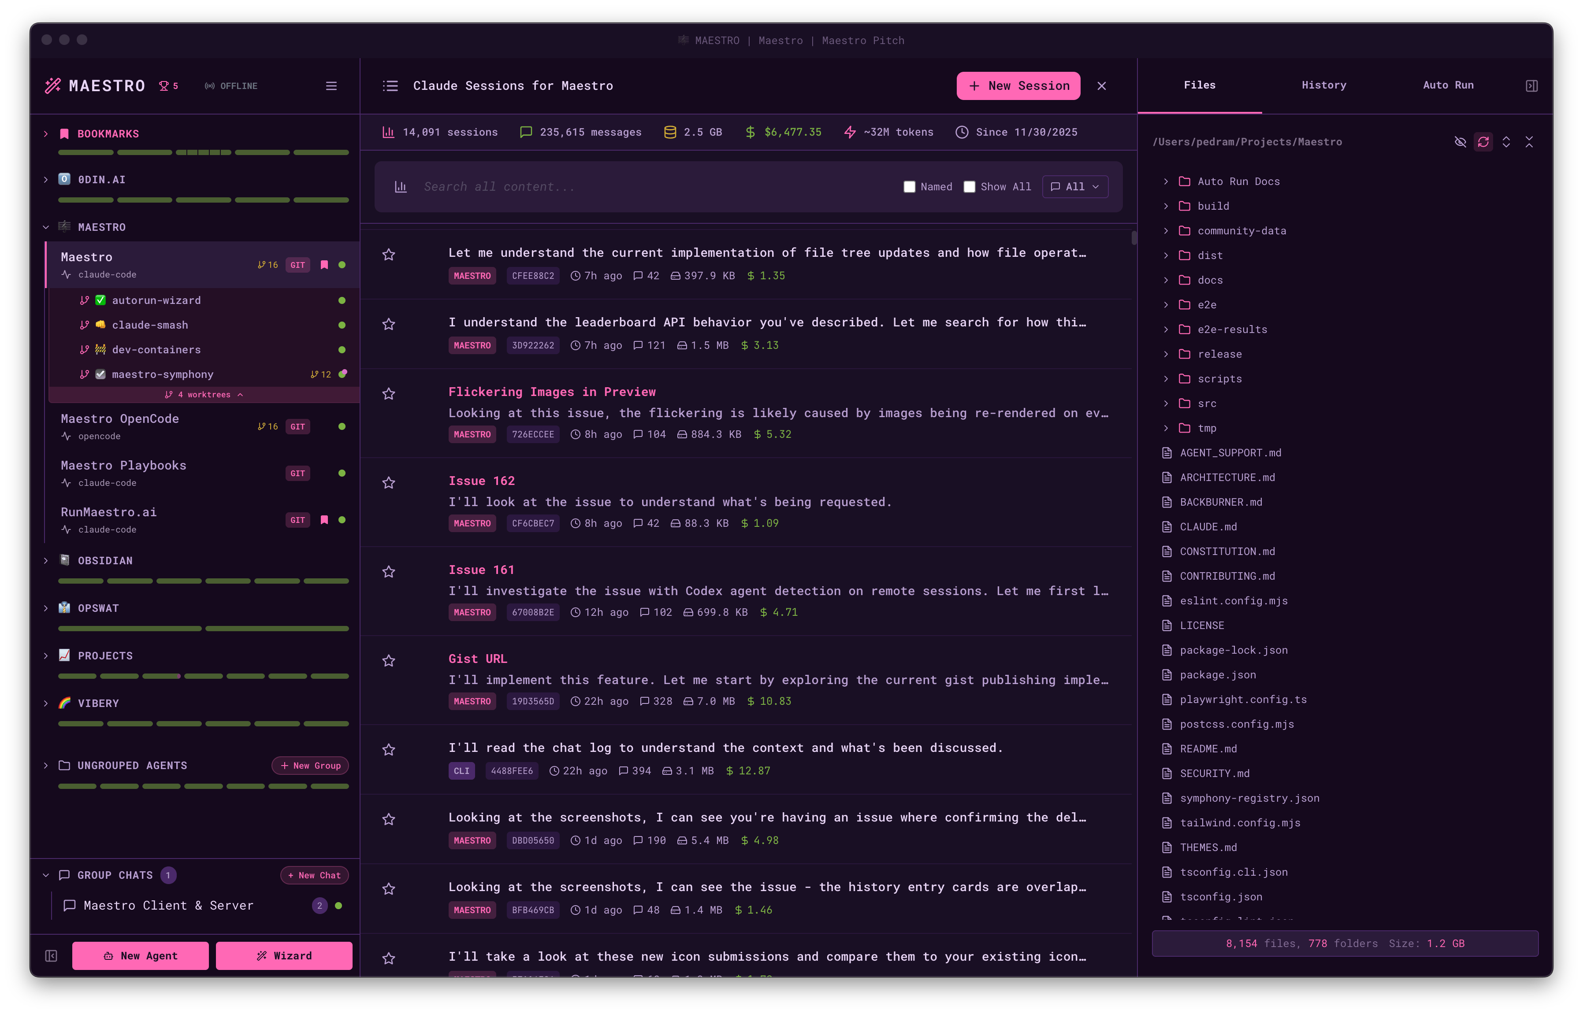Expand the VIBERY group
The width and height of the screenshot is (1583, 1014).
click(x=46, y=703)
